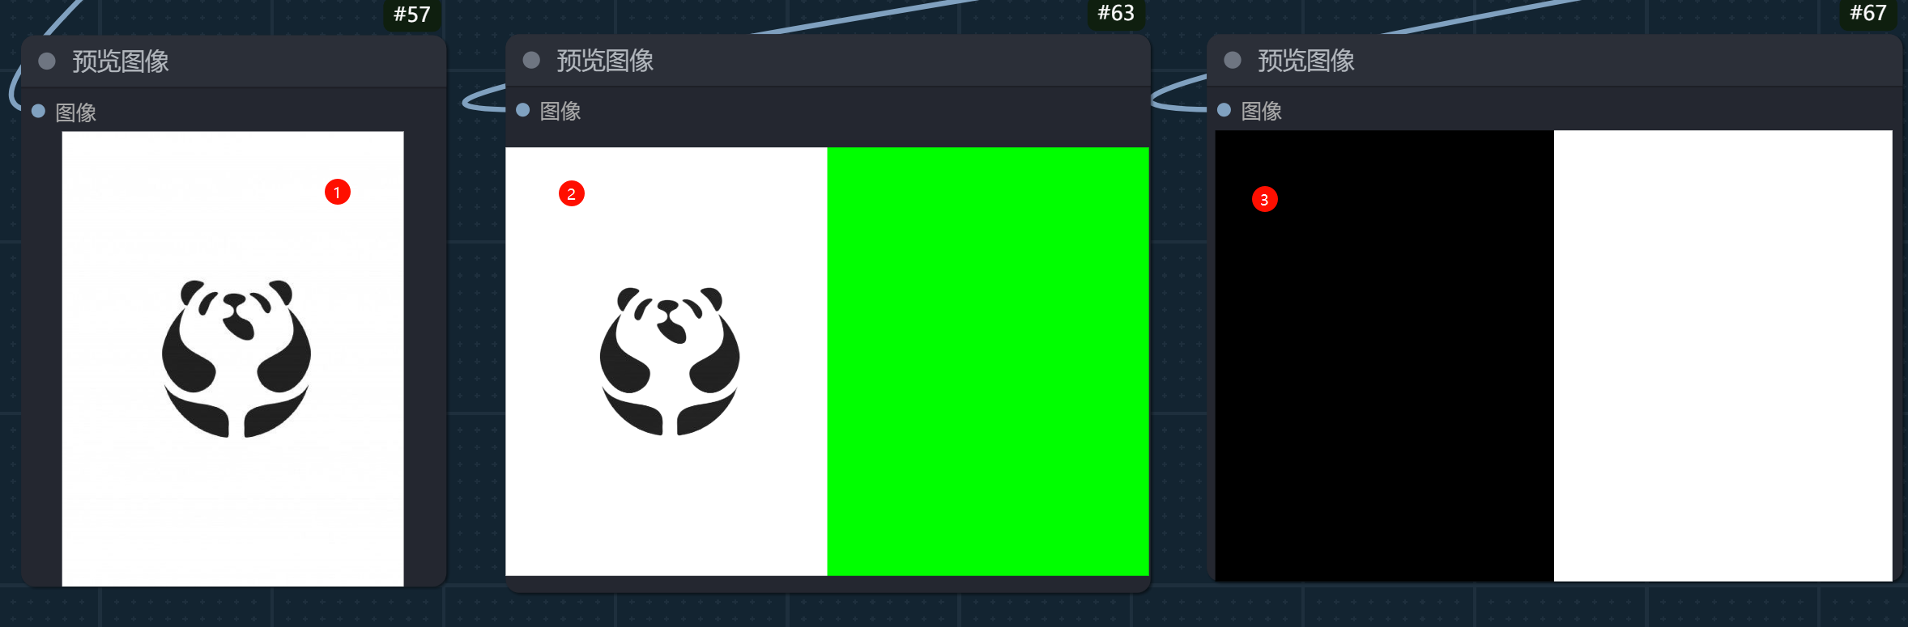The image size is (1908, 627).
Task: Select the 预览图像 title of node #57
Action: (x=121, y=61)
